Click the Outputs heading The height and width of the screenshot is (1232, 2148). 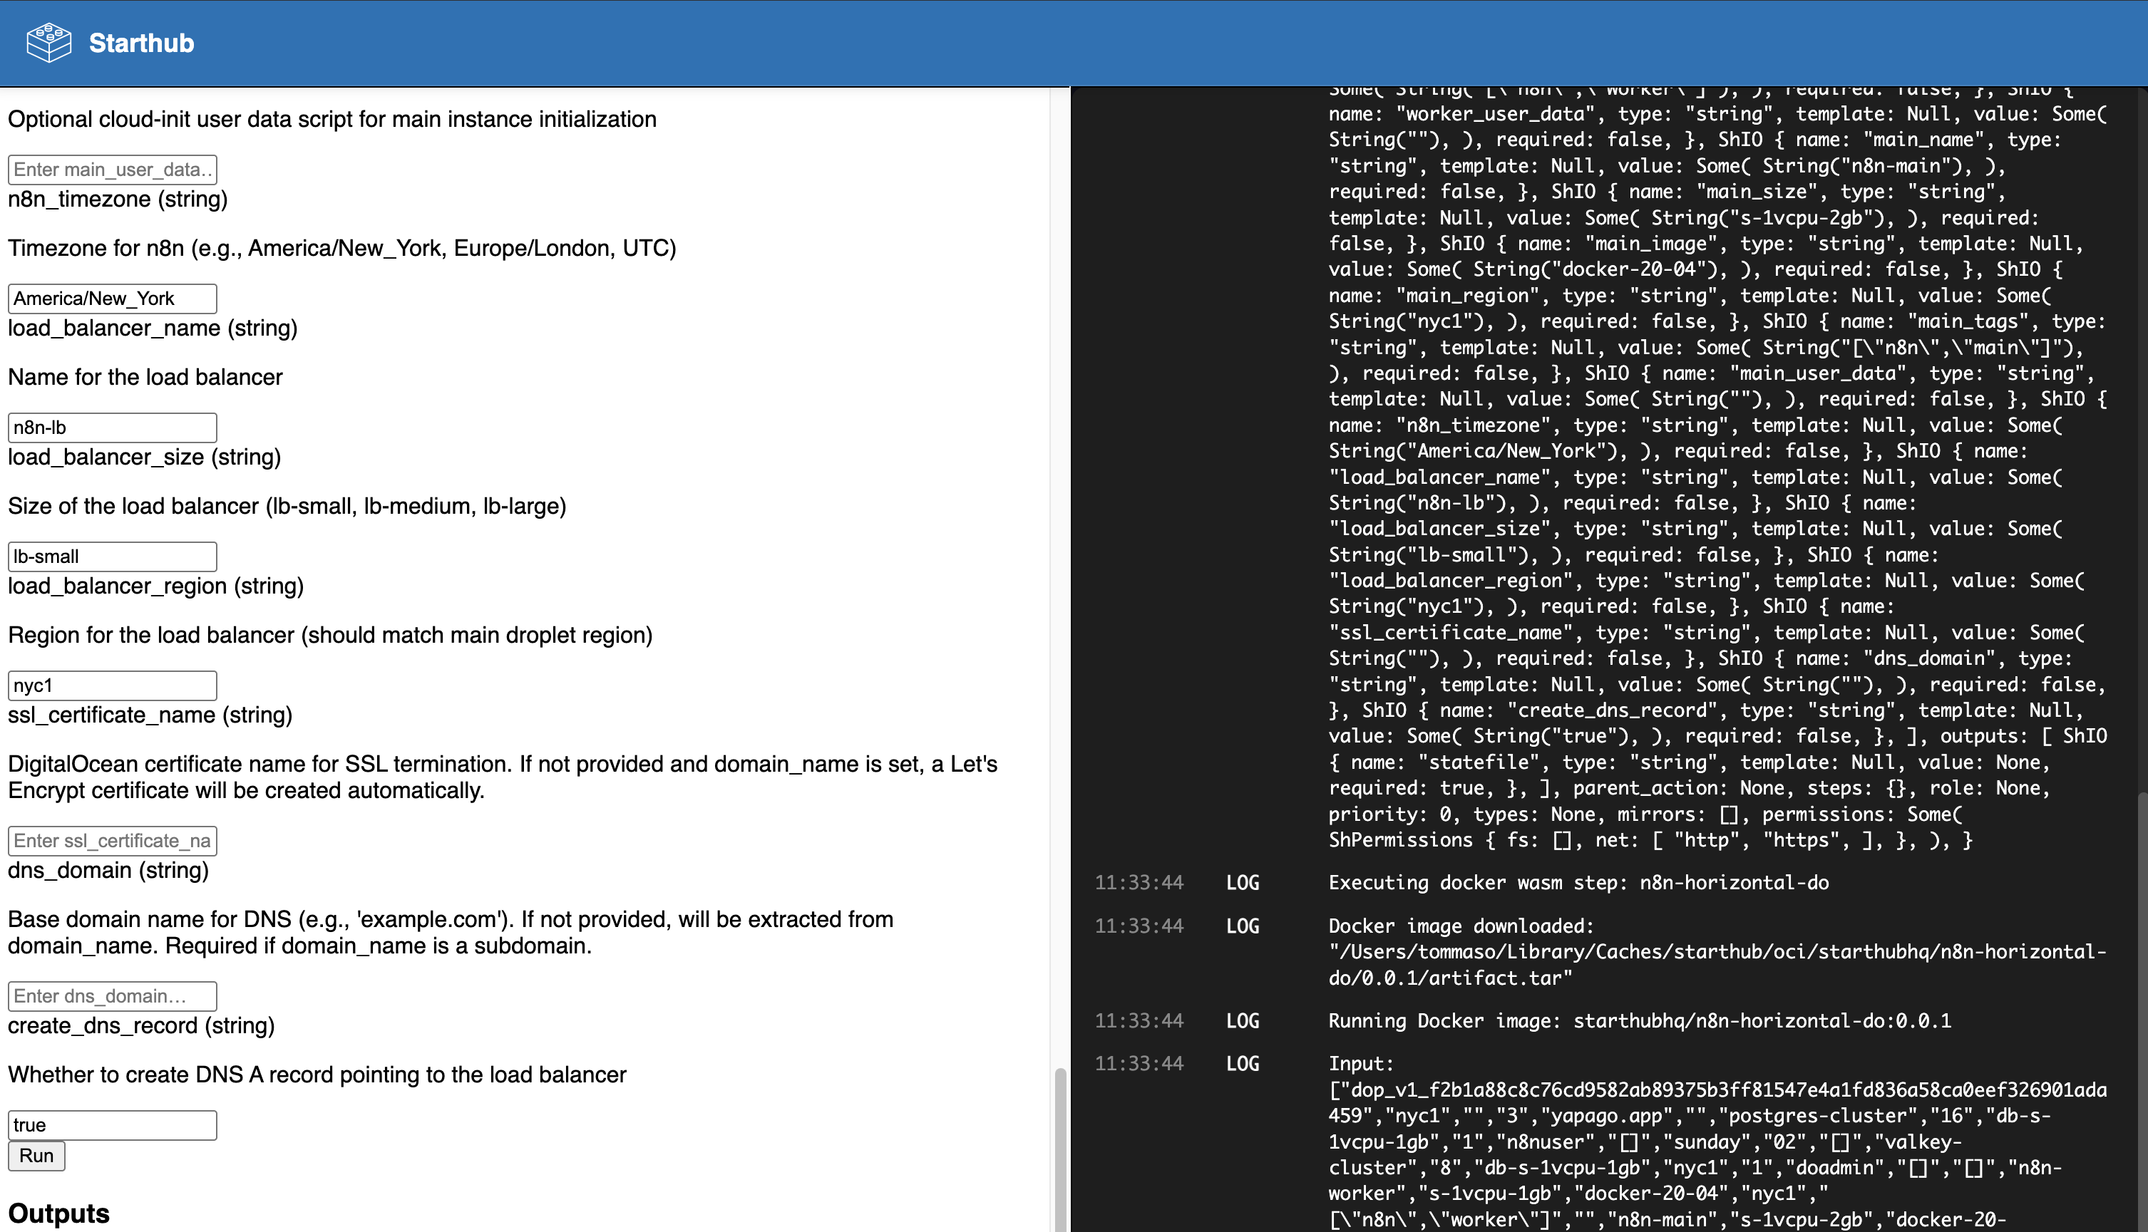coord(58,1213)
